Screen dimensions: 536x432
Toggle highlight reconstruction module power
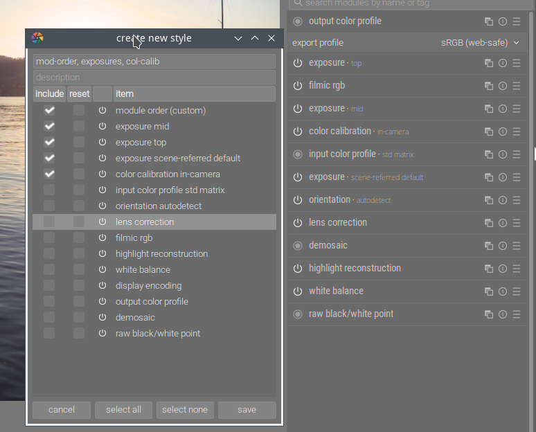(298, 269)
